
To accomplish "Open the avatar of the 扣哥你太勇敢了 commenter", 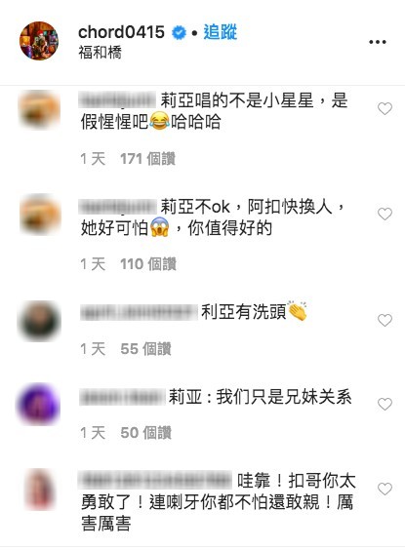I will [40, 489].
